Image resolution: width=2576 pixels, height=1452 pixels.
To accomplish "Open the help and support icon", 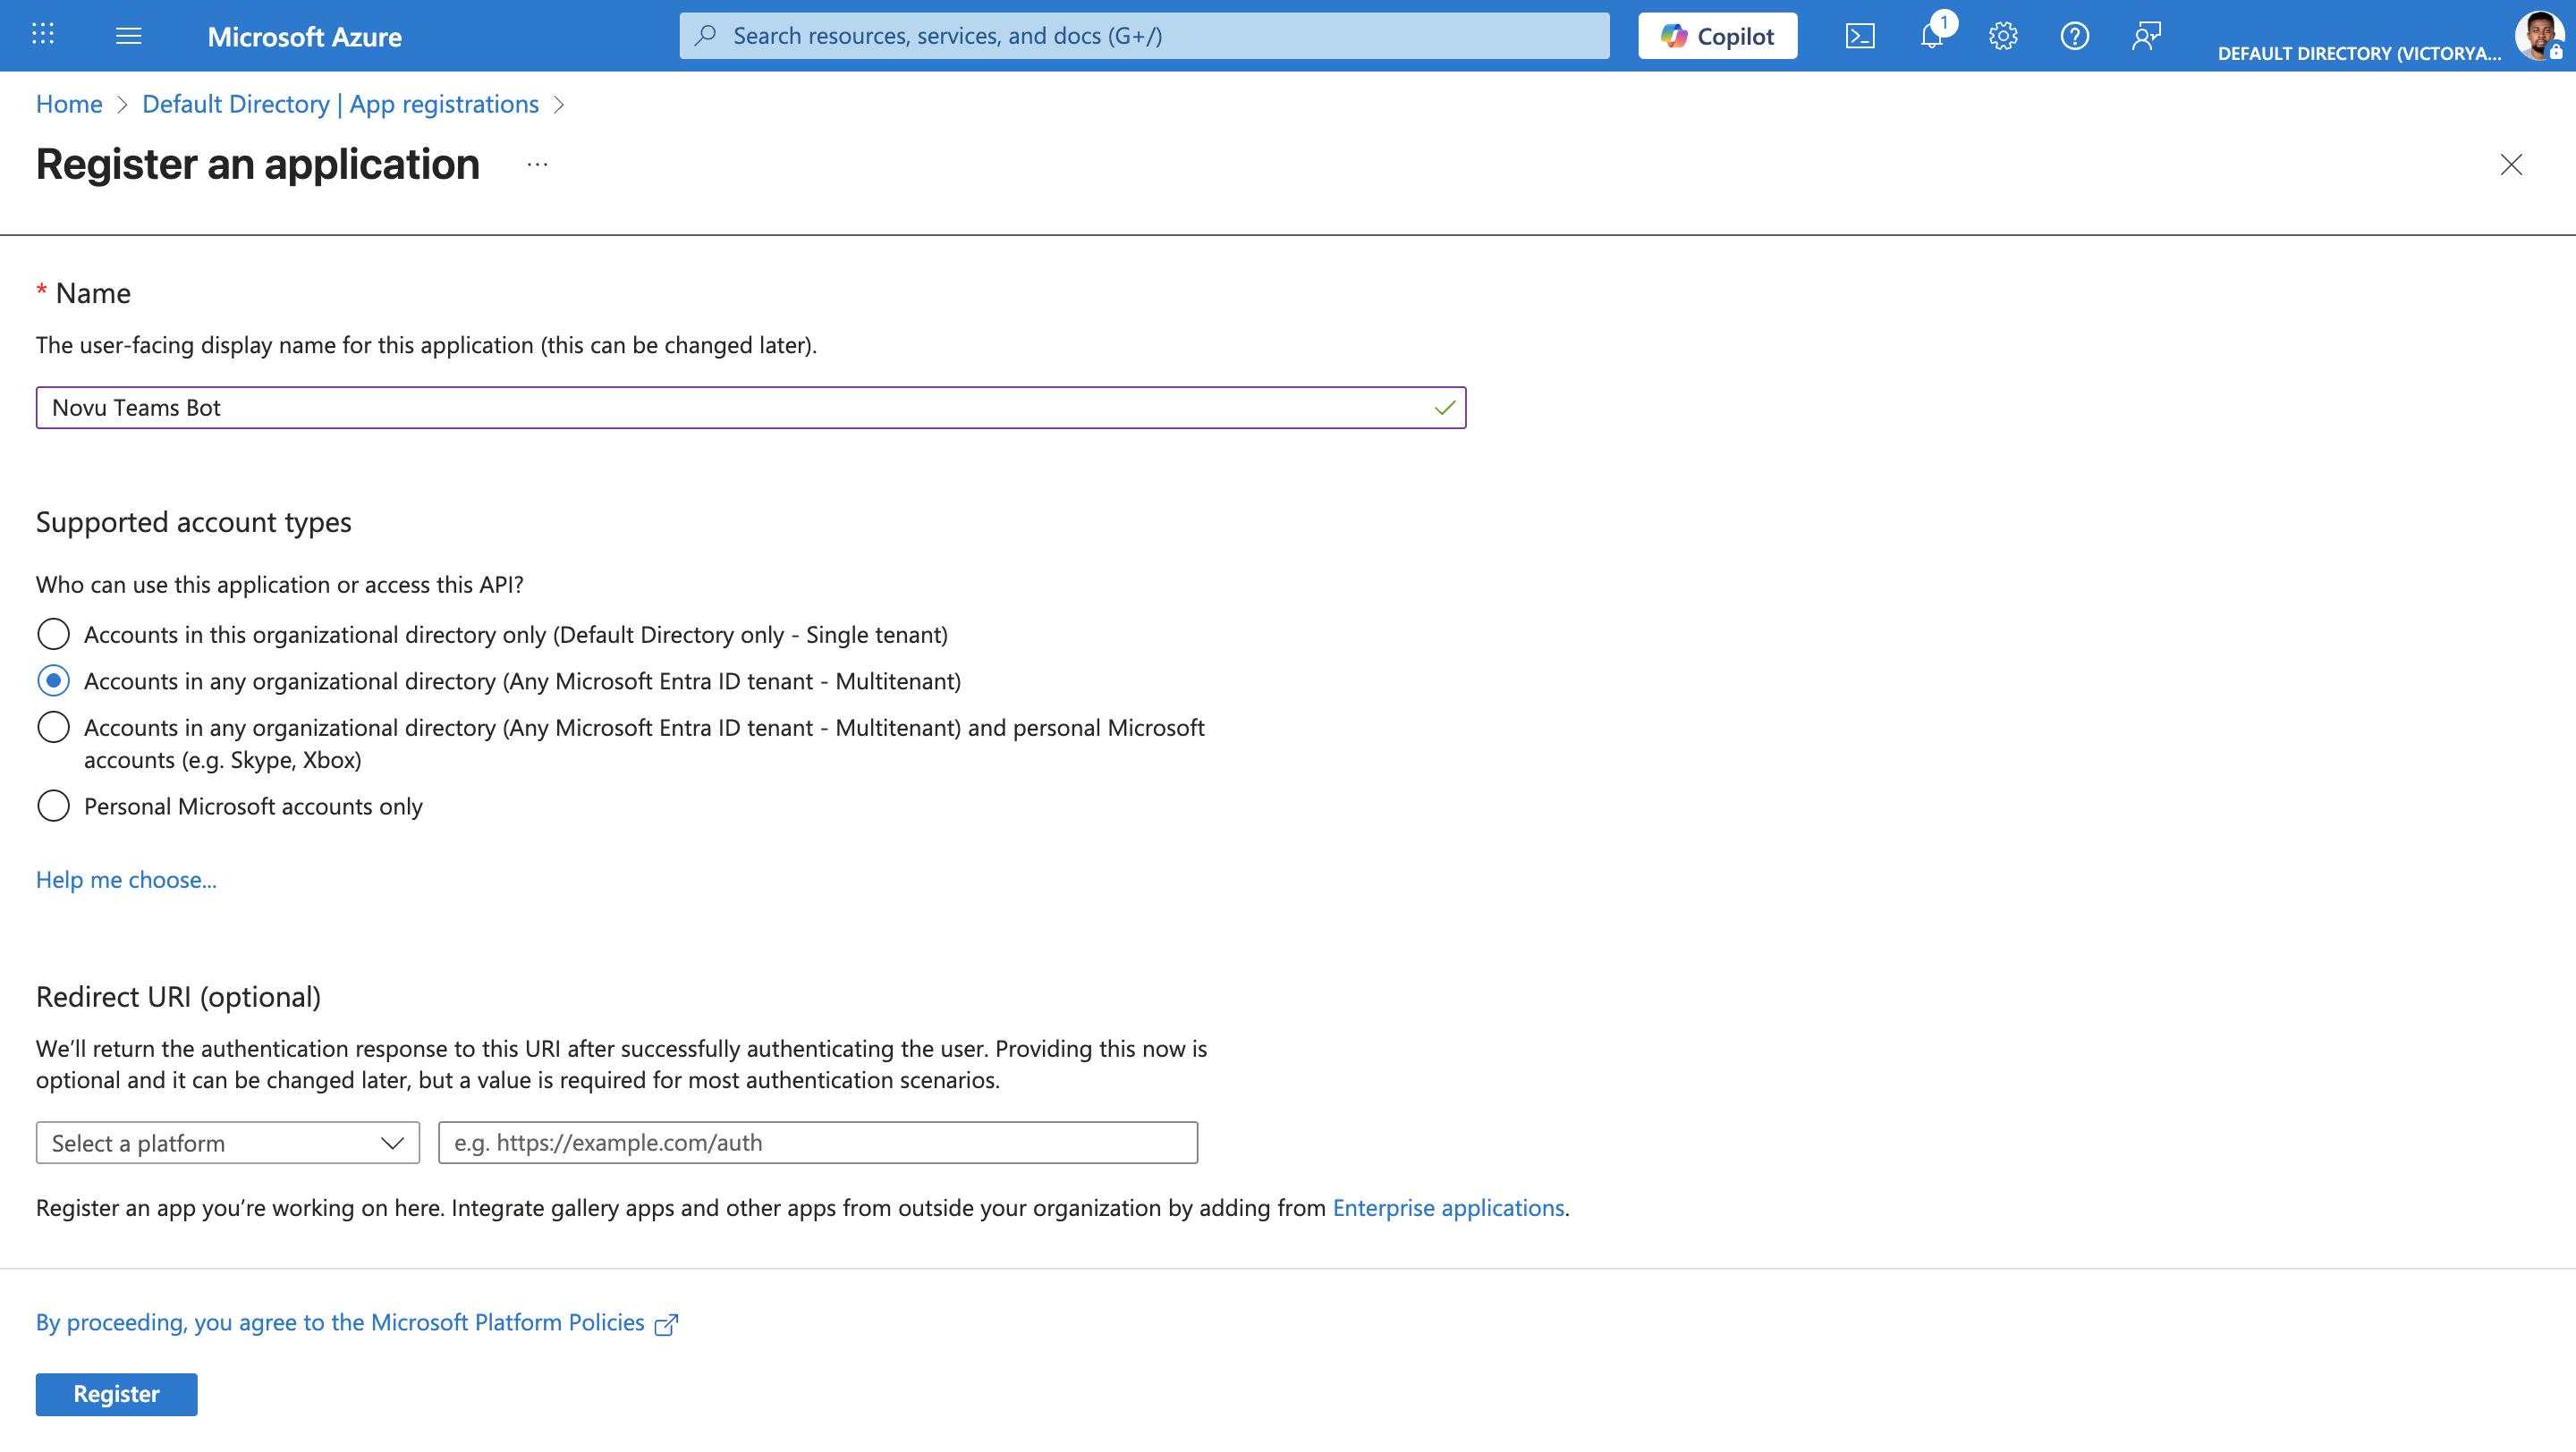I will point(2074,36).
